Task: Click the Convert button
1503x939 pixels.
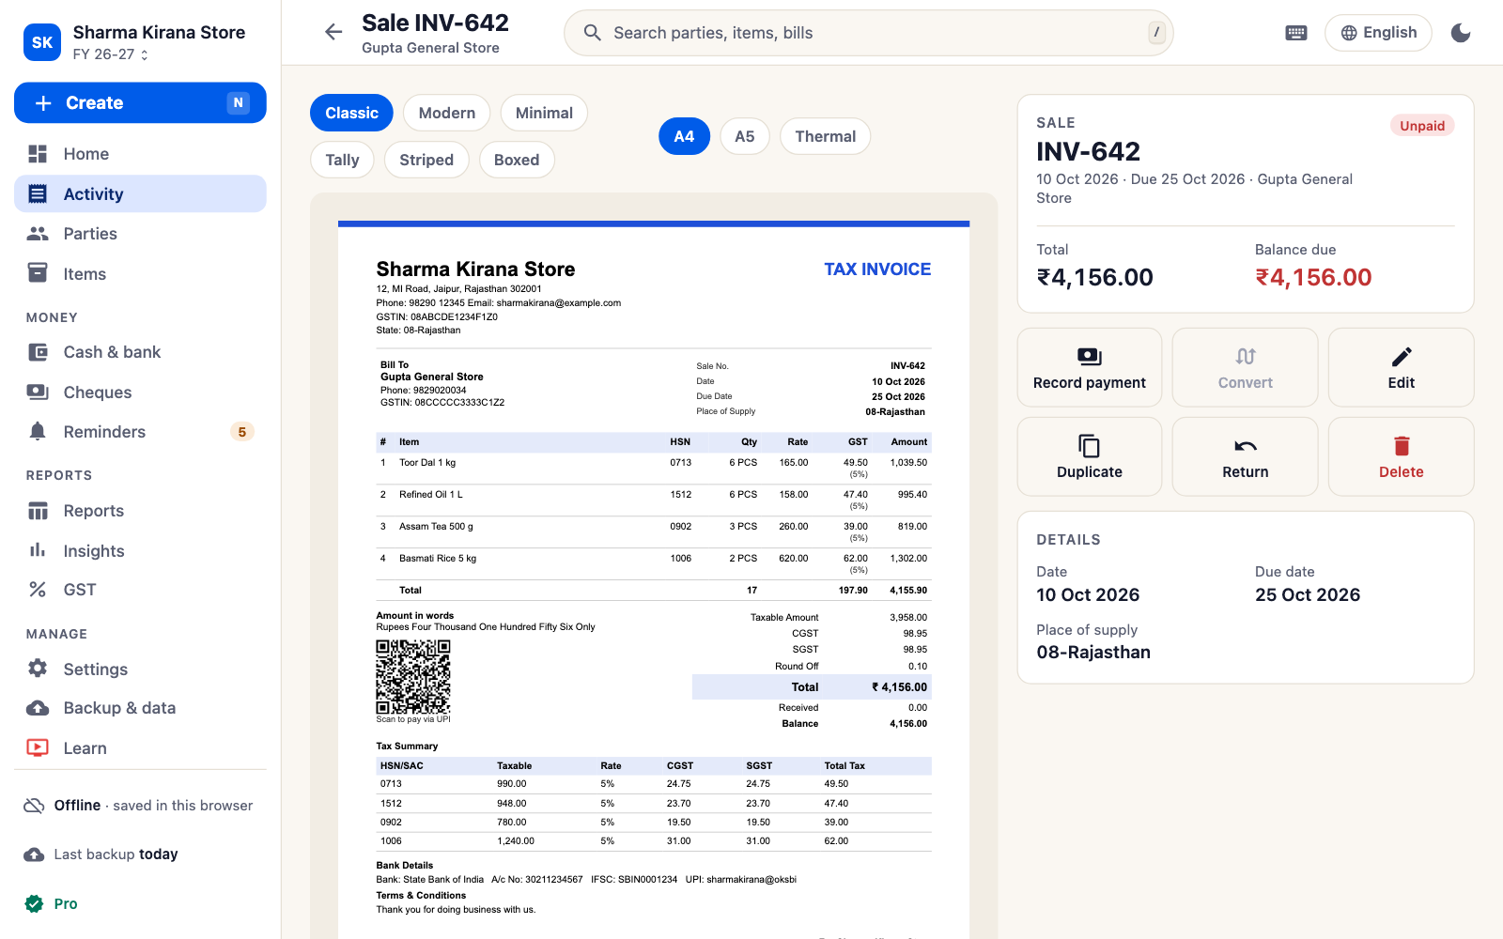Action: click(1246, 367)
